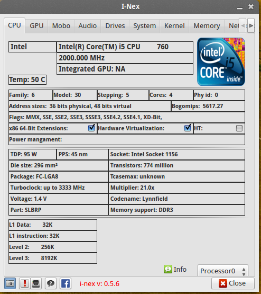Click the computer monitor icon button
This screenshot has height=294, width=261.
tap(36, 283)
